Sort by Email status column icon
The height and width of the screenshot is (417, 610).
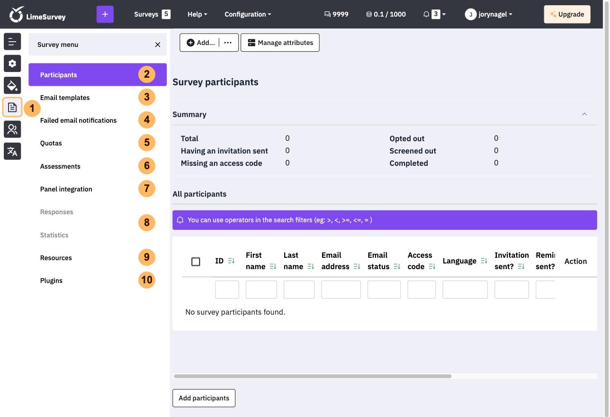click(397, 267)
